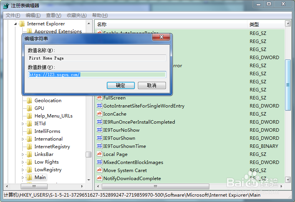The height and width of the screenshot is (202, 295).
Task: Click the Low Rights folder icon
Action: click(29, 162)
